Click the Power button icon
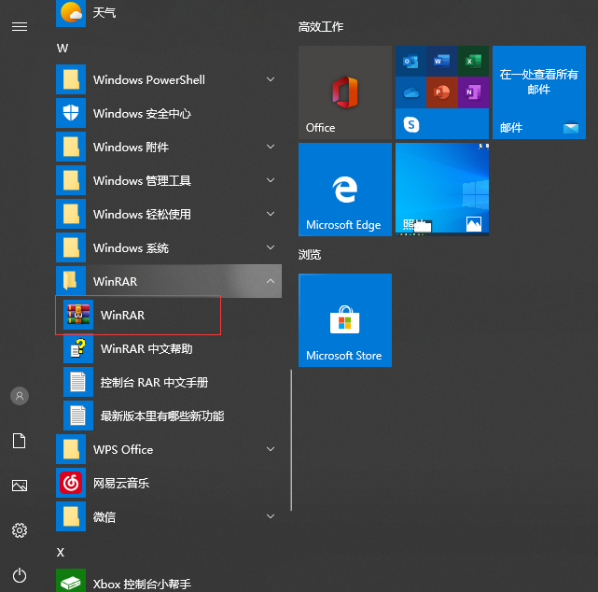Viewport: 598px width, 592px height. [20, 575]
